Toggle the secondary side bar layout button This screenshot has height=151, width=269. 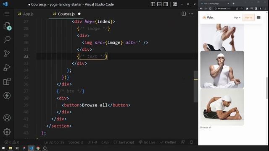pos(166,4)
